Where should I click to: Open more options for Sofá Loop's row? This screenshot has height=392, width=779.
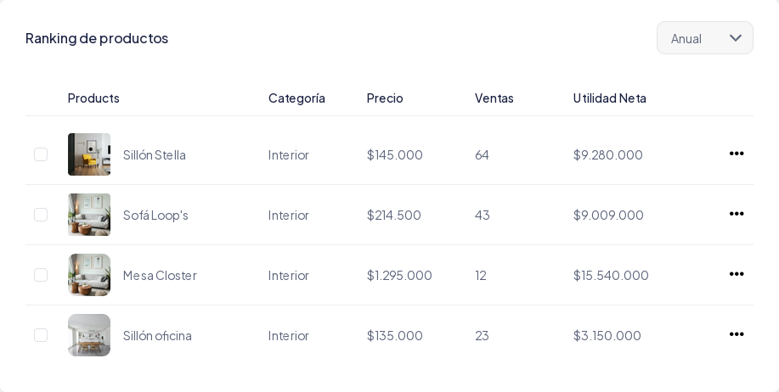(737, 214)
